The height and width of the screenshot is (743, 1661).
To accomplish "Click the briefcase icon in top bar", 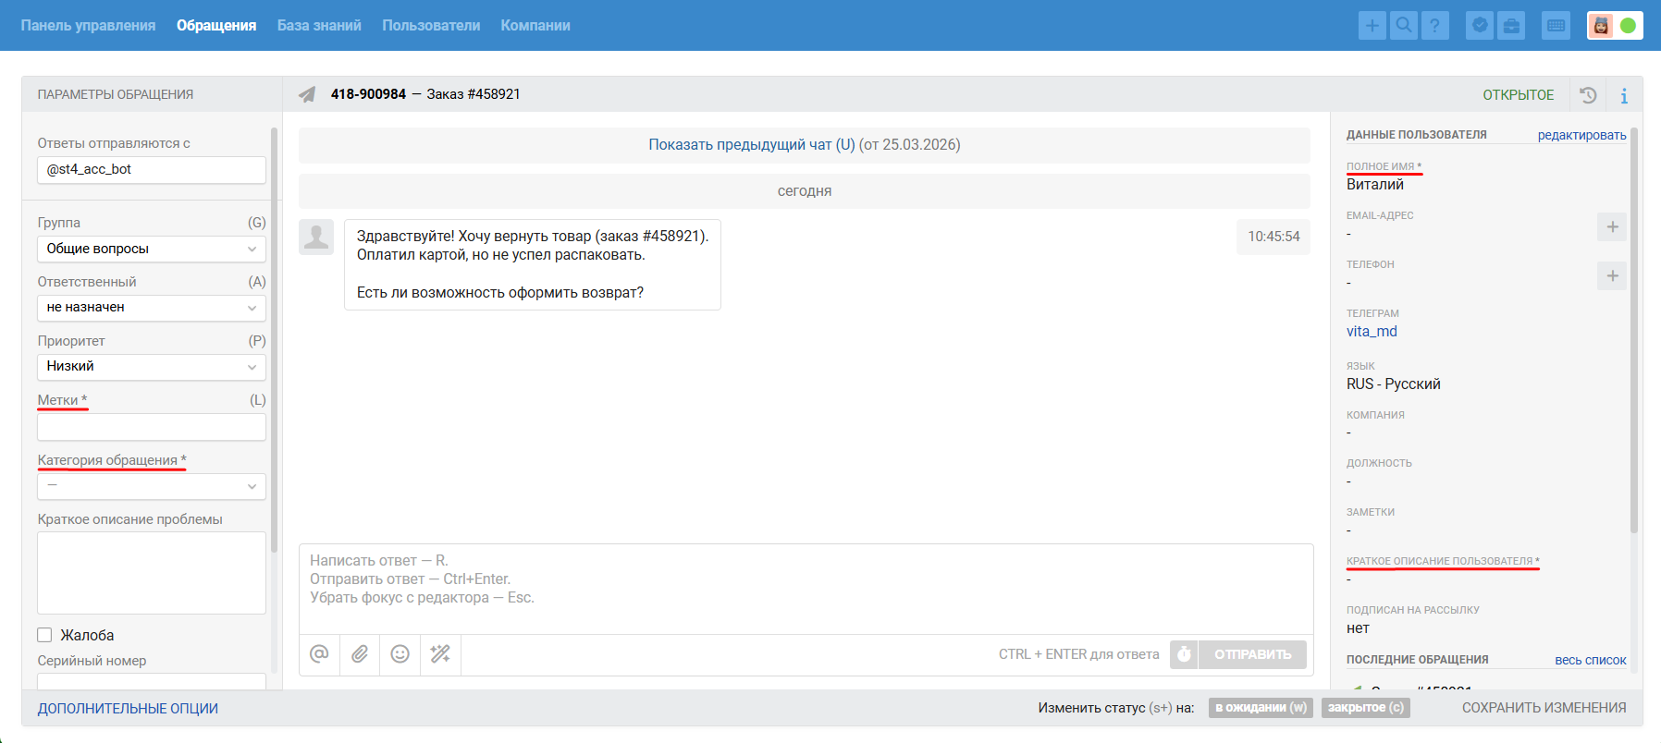I will pyautogui.click(x=1511, y=25).
